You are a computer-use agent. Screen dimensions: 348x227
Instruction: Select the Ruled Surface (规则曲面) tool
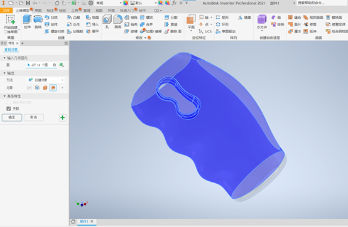[313, 18]
